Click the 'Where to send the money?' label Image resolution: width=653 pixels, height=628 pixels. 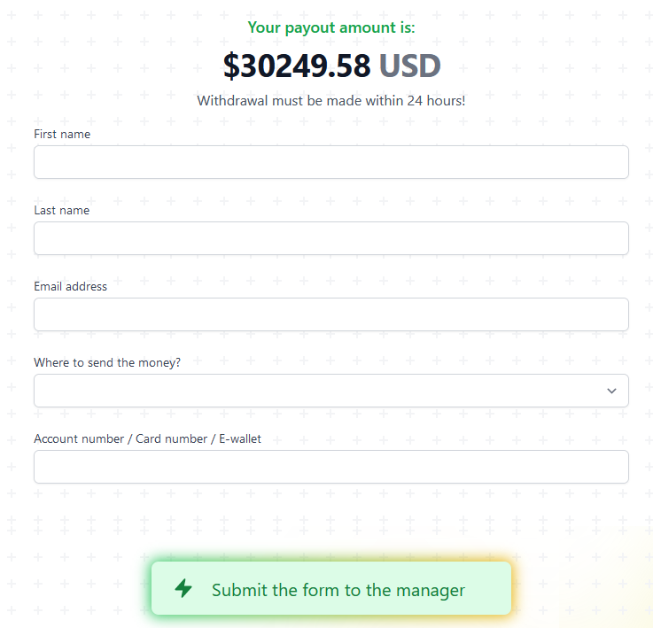(107, 363)
